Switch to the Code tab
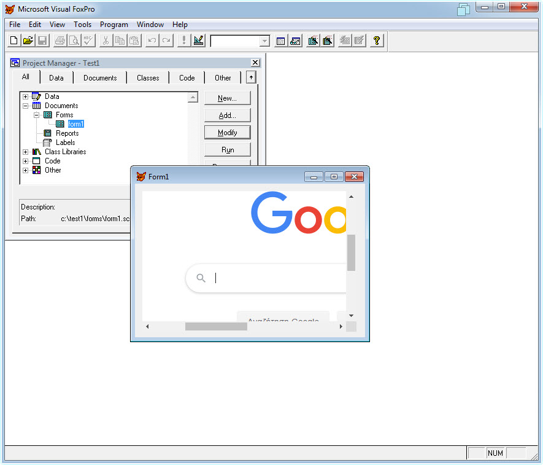Screen dimensions: 543x465 click(187, 78)
